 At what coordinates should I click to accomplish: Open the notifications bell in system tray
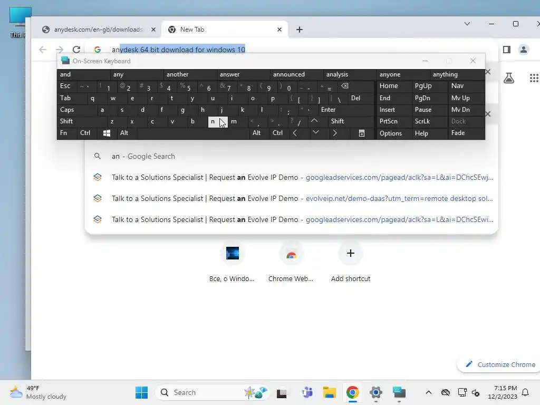(x=526, y=392)
